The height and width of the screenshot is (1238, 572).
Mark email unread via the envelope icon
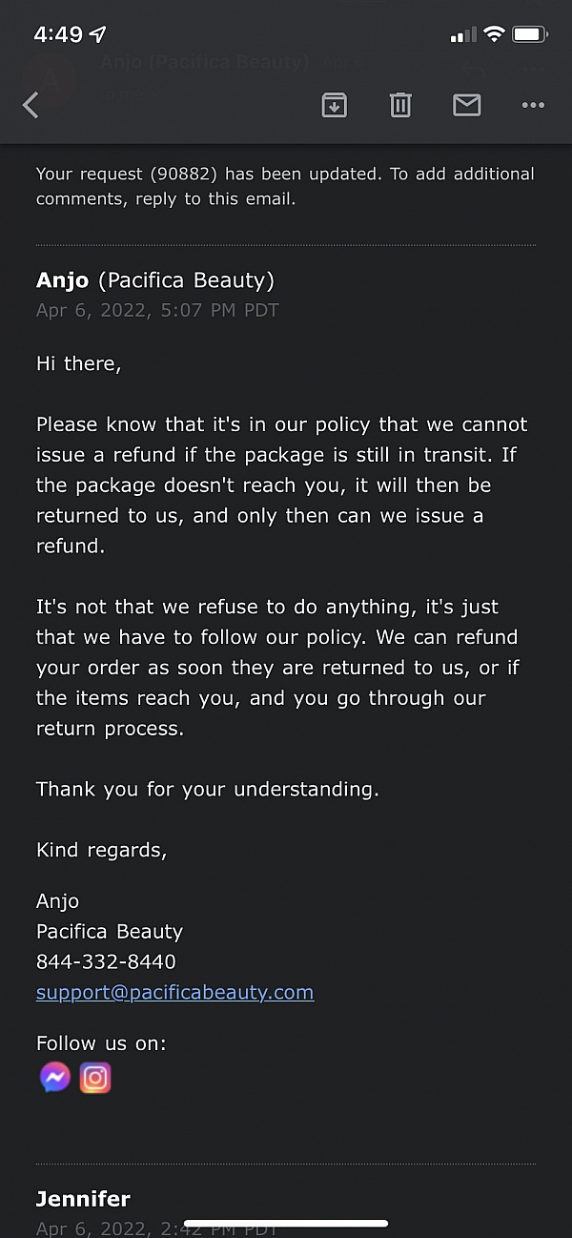[466, 105]
